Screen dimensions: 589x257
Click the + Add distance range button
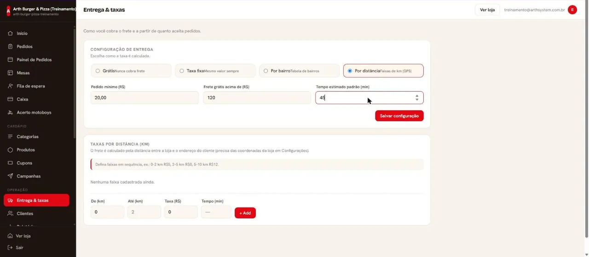coord(245,213)
